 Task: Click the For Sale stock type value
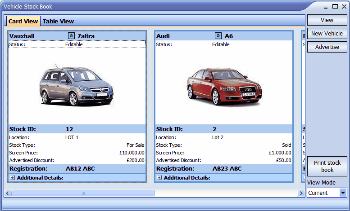click(135, 145)
